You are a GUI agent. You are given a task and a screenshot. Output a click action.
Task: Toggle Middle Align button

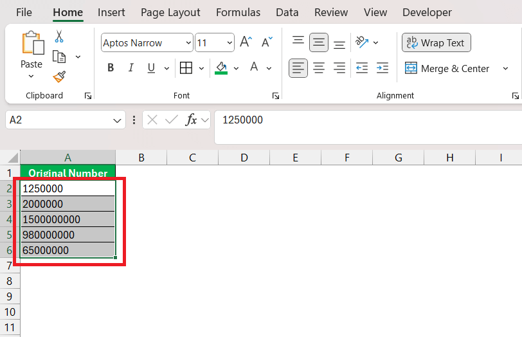point(319,42)
